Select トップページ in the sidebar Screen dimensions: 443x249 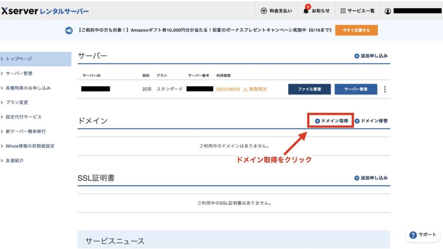click(35, 59)
